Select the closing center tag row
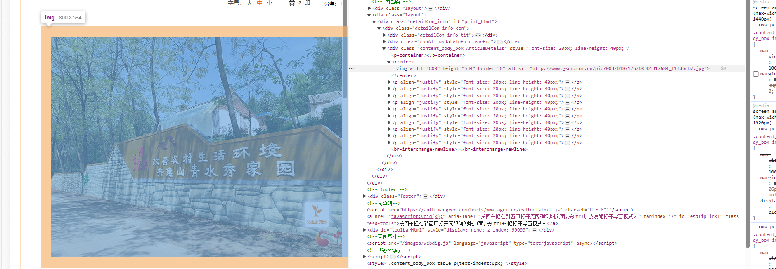 (404, 76)
